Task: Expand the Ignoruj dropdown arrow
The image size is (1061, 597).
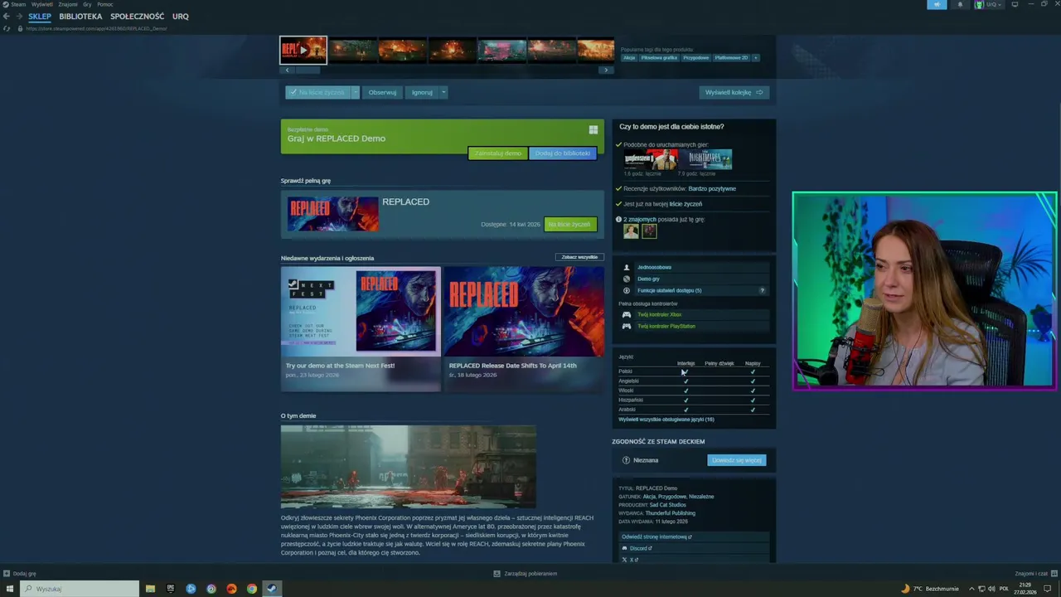Action: pos(443,92)
